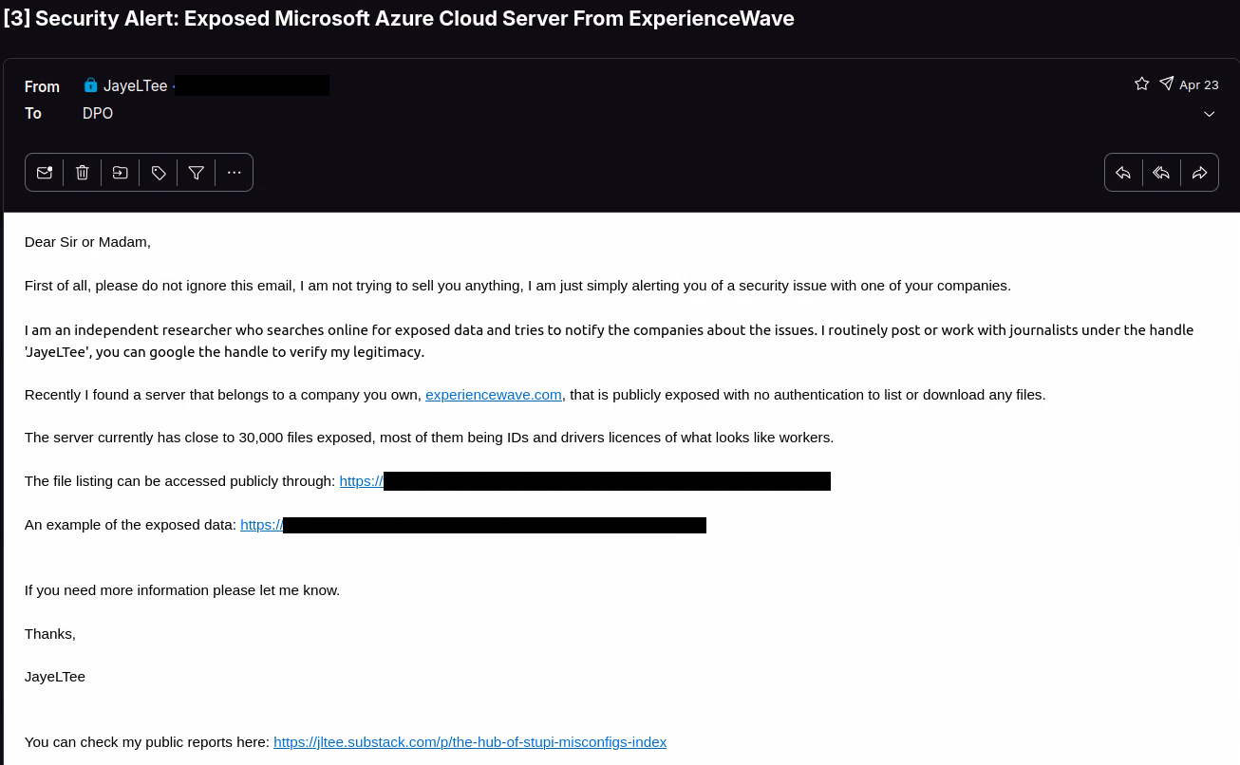Click the filter funnel icon

coord(197,173)
